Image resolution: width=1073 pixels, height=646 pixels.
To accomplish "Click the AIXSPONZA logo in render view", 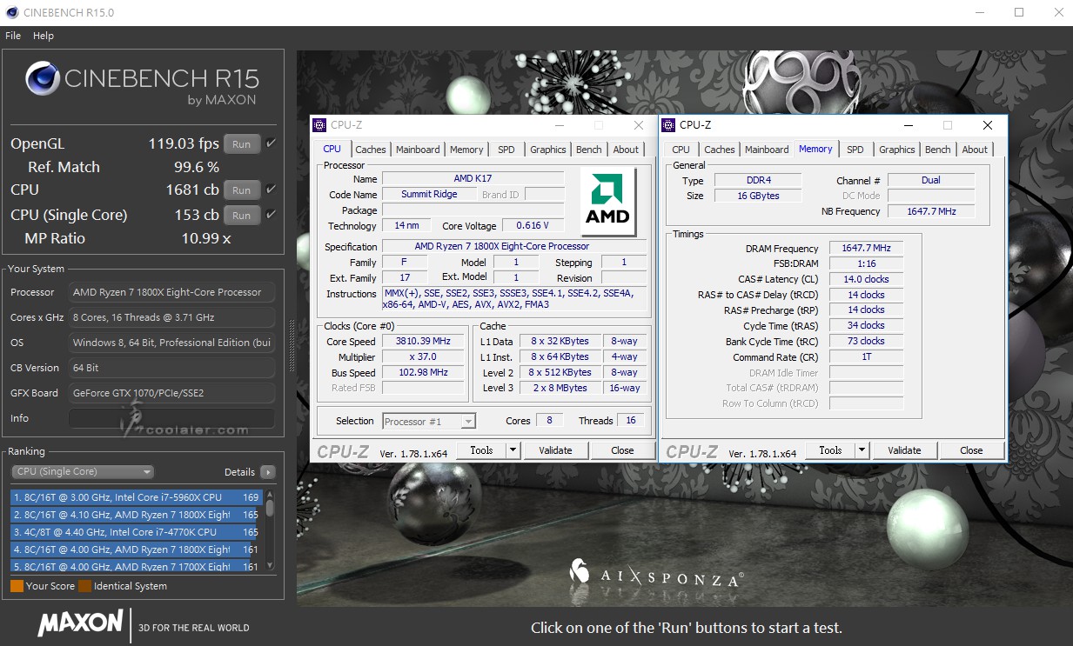I will pos(657,573).
